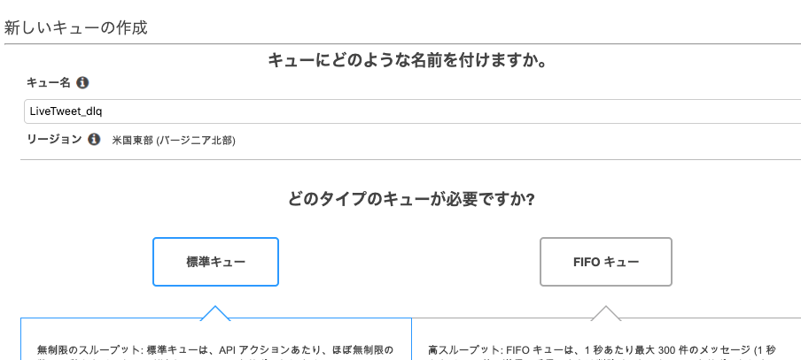
Task: Click the リージョン label
Action: [54, 139]
